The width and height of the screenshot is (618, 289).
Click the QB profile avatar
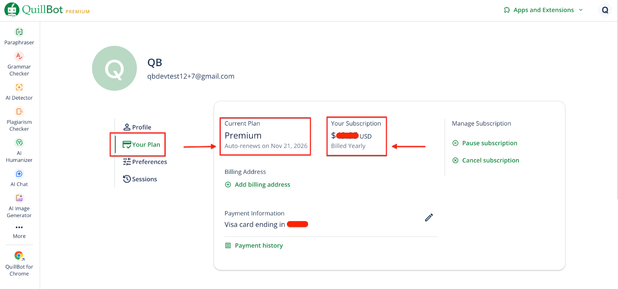coord(114,68)
